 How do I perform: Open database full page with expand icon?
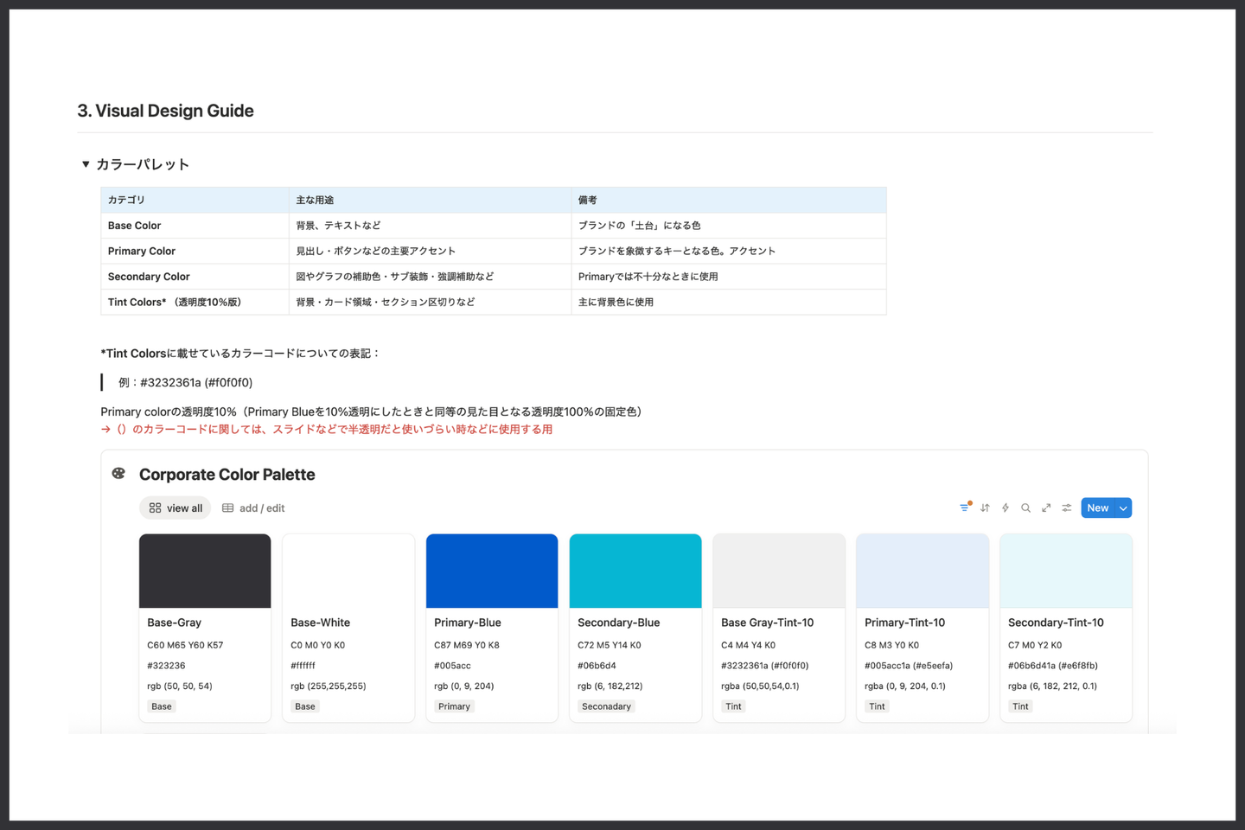coord(1046,508)
